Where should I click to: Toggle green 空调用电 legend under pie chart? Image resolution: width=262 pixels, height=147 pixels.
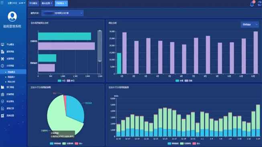(68, 143)
